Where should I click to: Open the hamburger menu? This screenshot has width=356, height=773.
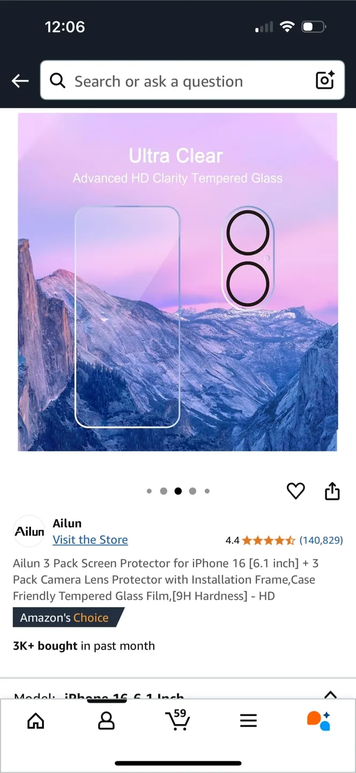pyautogui.click(x=248, y=721)
